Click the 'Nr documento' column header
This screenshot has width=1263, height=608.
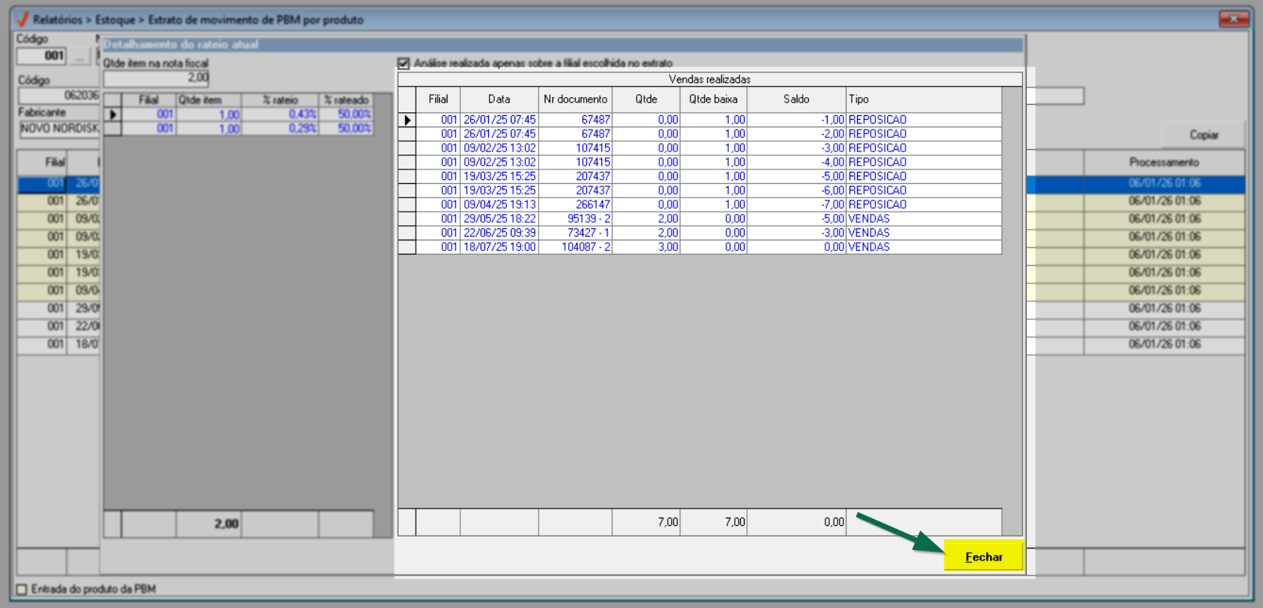pyautogui.click(x=575, y=99)
